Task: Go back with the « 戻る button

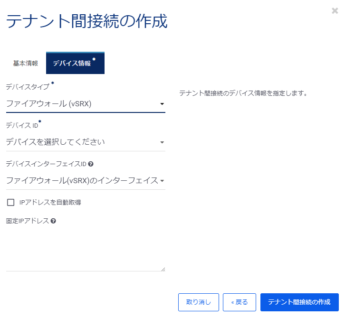Action: click(240, 302)
